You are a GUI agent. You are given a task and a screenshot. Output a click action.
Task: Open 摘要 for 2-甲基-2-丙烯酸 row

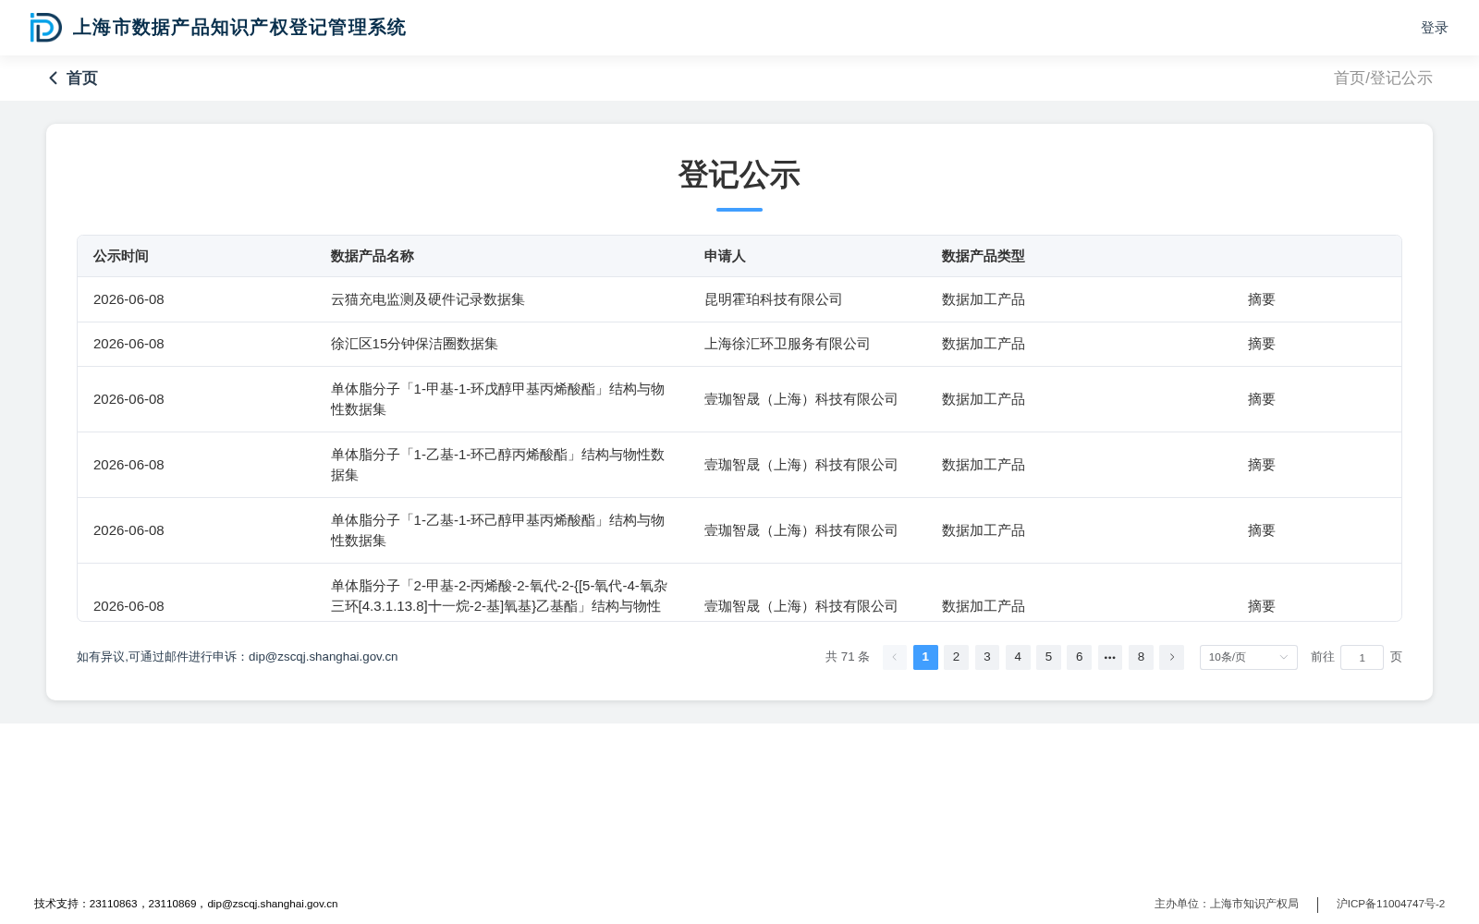click(1261, 606)
